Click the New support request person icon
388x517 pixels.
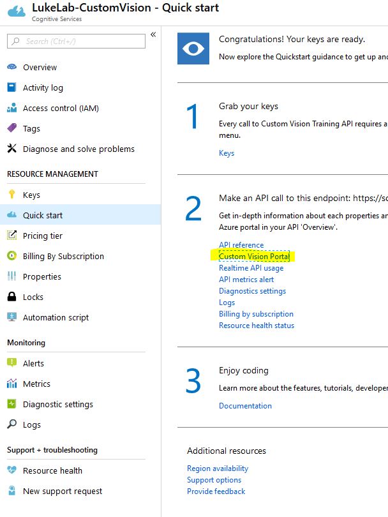pos(12,490)
